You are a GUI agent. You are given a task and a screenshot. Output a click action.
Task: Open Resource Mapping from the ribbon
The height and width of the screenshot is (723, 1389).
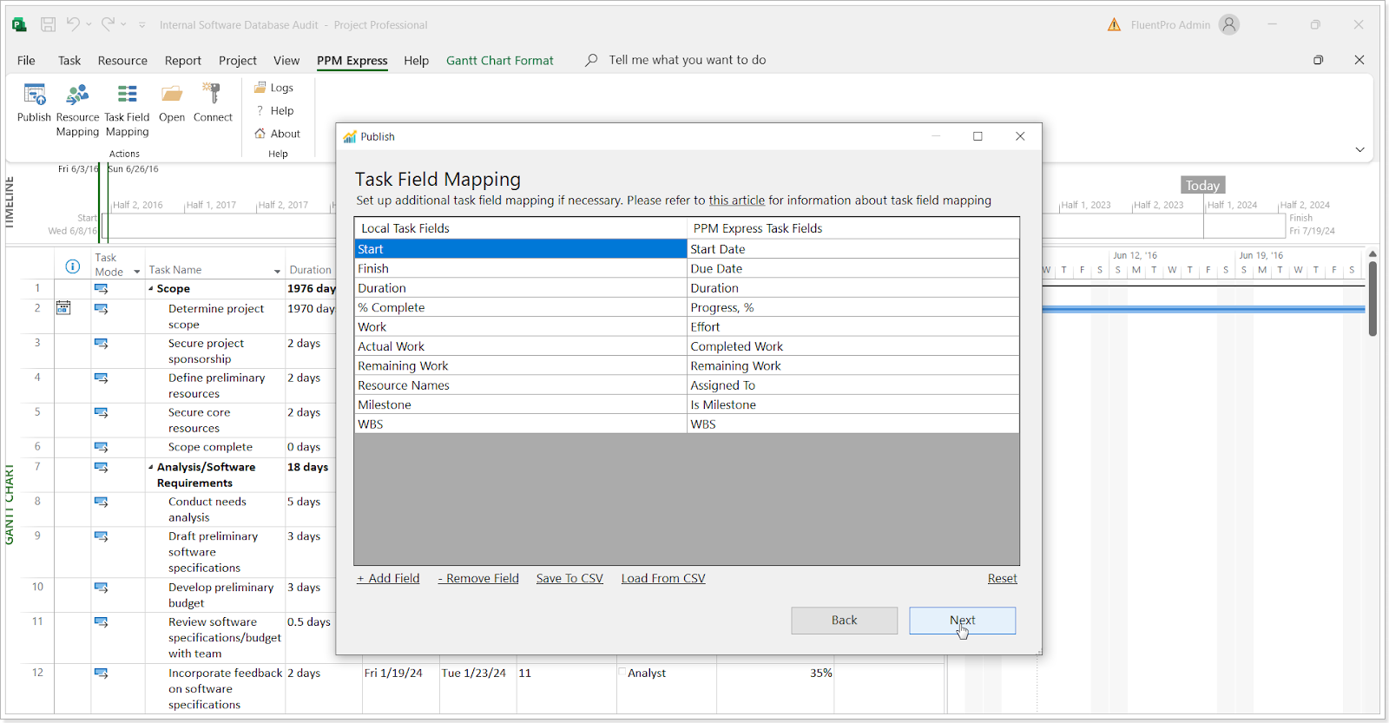77,108
